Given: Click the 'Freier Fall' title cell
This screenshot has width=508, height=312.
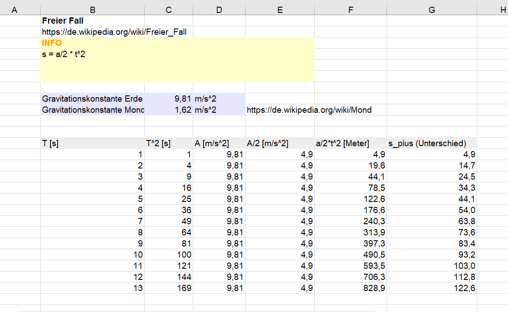Looking at the screenshot, I should click(x=92, y=21).
